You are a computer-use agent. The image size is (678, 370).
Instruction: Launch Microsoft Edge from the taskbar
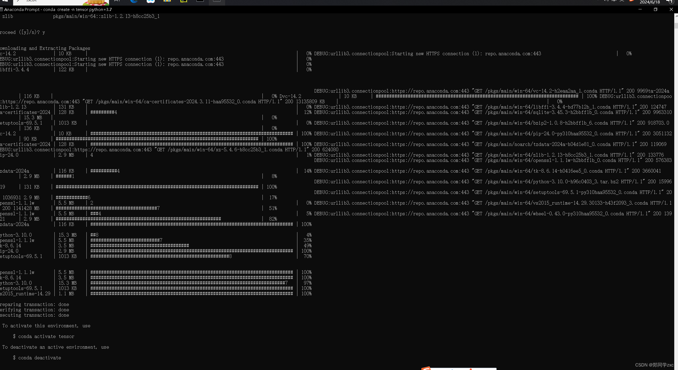(134, 1)
